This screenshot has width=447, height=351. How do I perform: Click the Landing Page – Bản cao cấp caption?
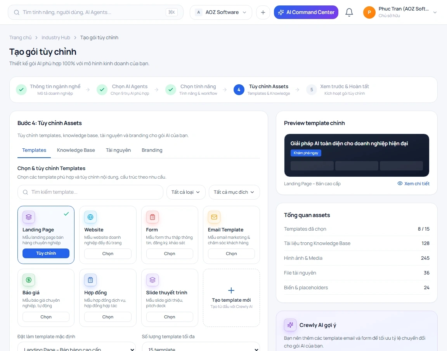pyautogui.click(x=312, y=184)
